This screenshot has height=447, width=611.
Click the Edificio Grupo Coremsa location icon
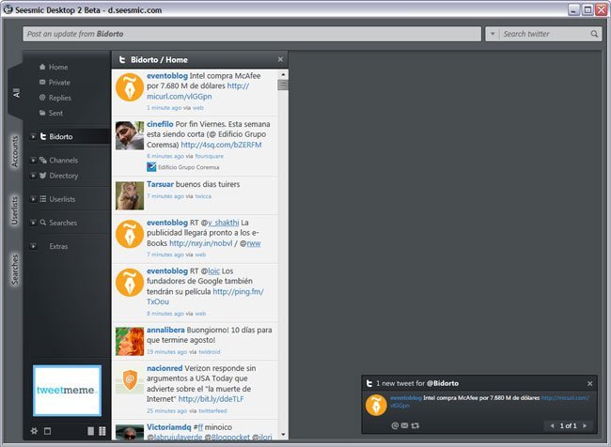click(x=151, y=167)
